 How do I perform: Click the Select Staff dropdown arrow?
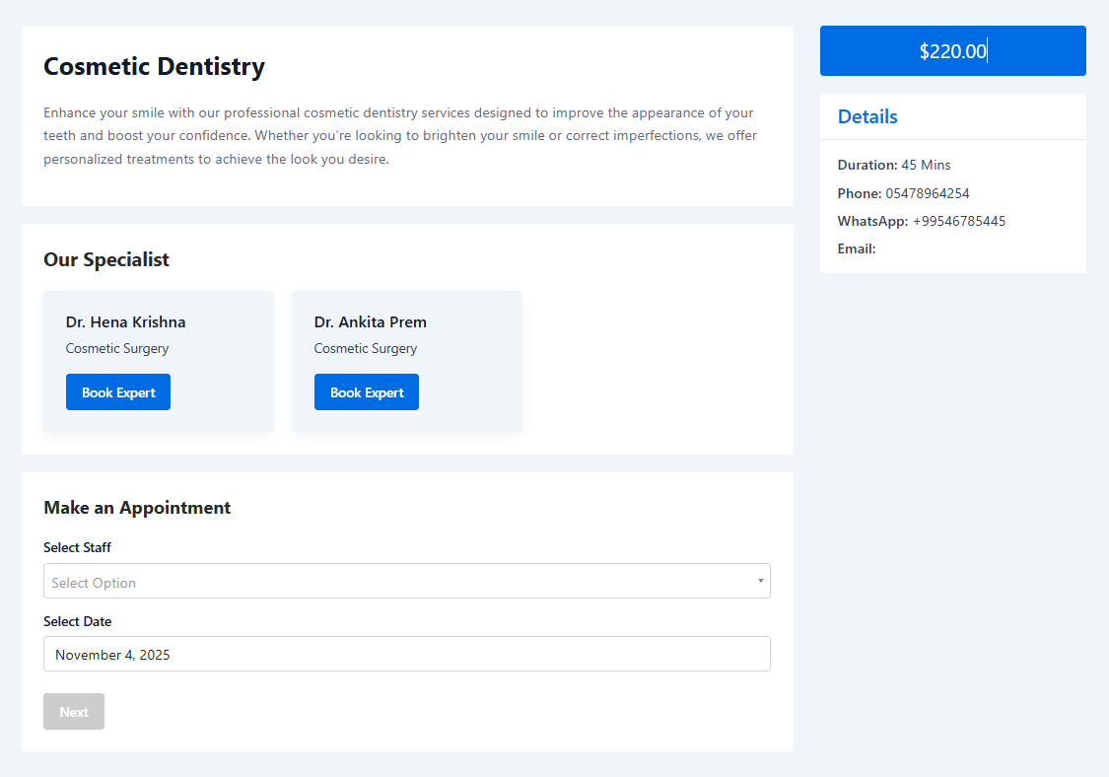(x=760, y=581)
